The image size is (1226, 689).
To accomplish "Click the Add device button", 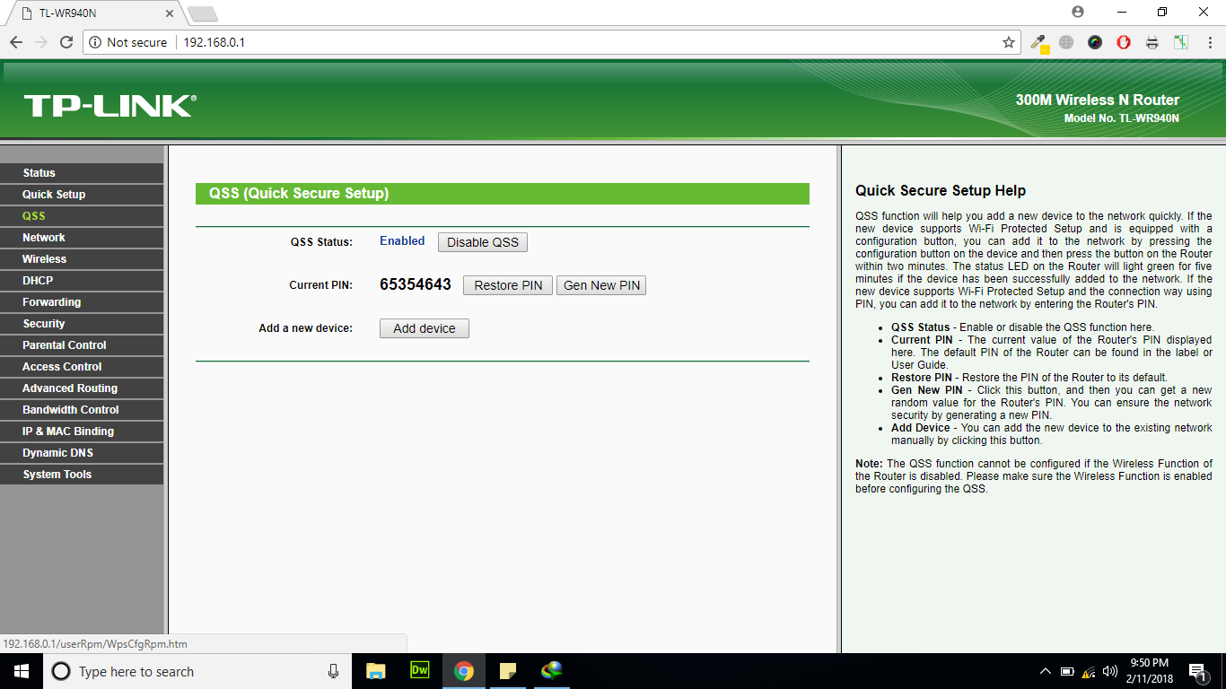I will point(425,328).
